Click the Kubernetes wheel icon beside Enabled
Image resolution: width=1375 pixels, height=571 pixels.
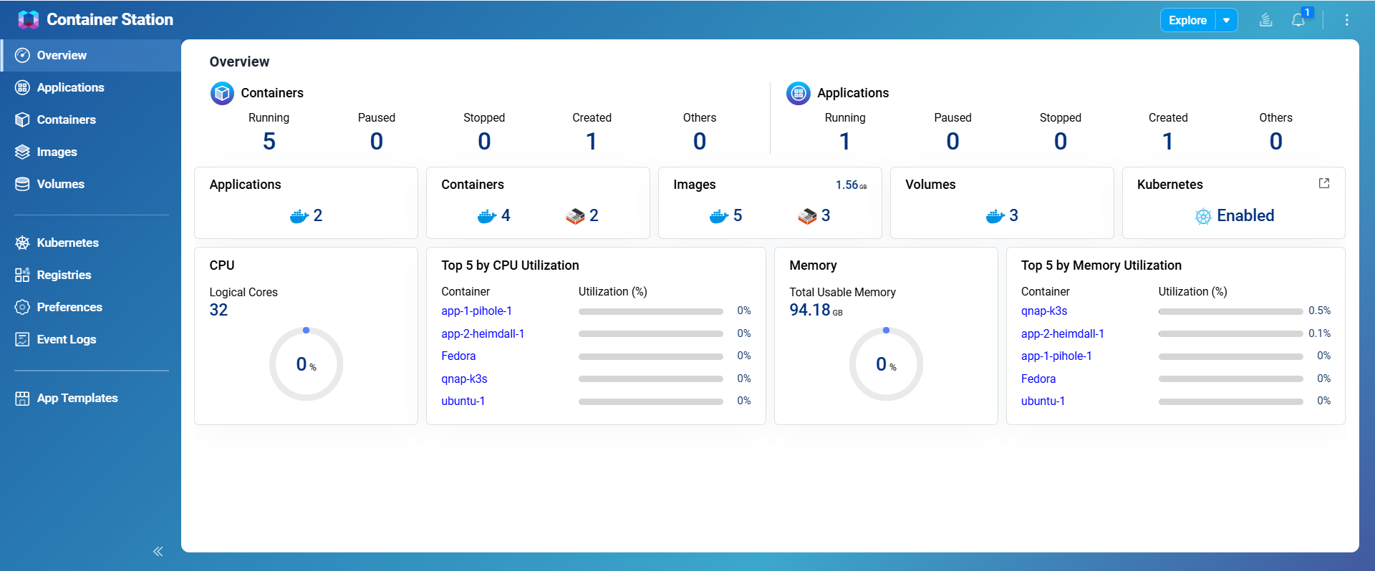pos(1203,216)
